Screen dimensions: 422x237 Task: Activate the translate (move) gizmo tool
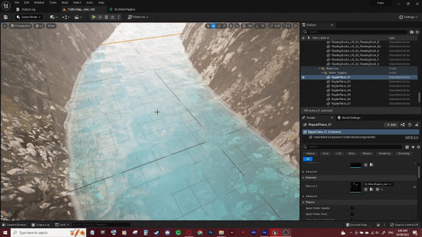click(x=213, y=26)
